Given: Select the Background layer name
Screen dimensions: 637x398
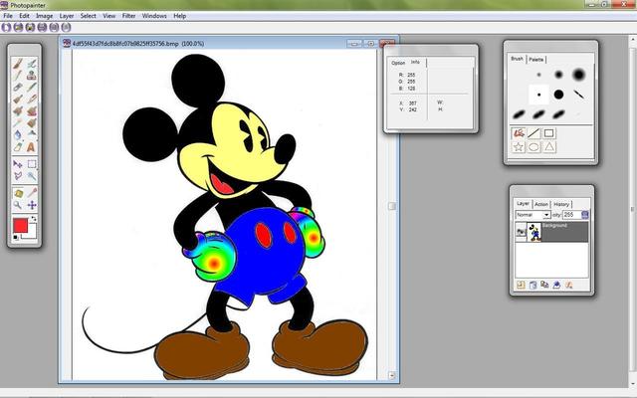Looking at the screenshot, I should tap(554, 226).
